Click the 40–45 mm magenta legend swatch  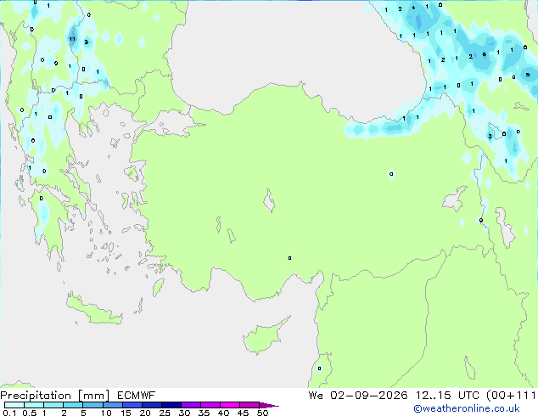pos(230,405)
